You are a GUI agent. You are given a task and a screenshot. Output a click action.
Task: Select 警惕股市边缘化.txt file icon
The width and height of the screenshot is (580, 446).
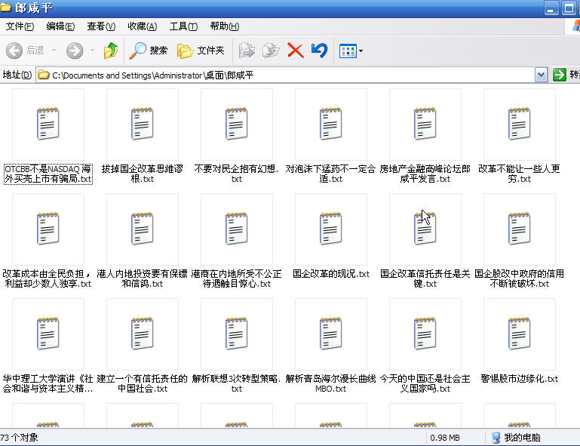pyautogui.click(x=520, y=334)
